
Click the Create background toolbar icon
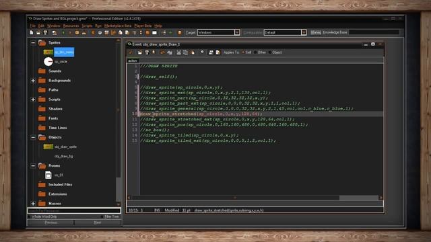coord(106,33)
